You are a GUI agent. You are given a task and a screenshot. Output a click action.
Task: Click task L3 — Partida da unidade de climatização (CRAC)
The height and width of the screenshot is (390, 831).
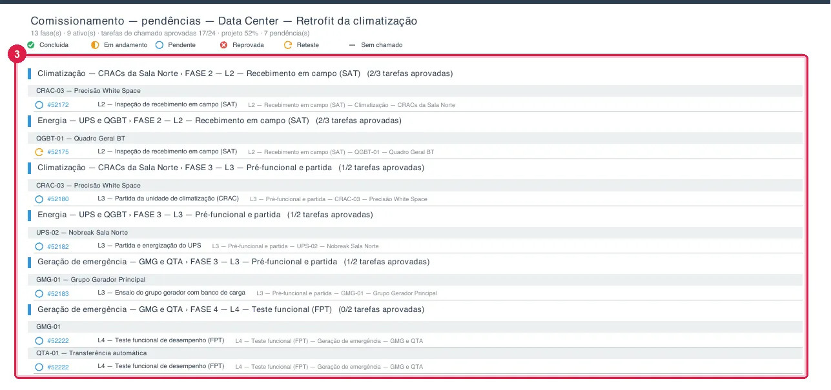pyautogui.click(x=168, y=199)
